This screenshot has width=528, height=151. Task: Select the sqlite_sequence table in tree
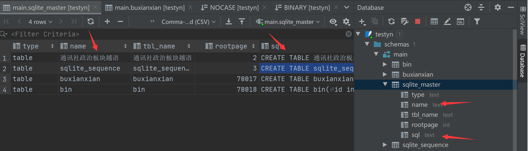click(425, 145)
